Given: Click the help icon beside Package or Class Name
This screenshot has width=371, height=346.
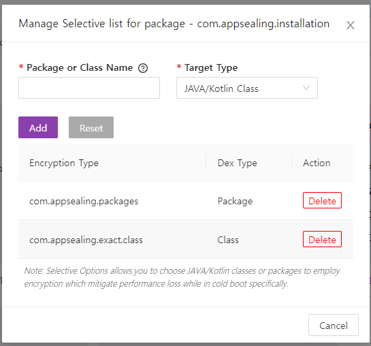Looking at the screenshot, I should click(143, 68).
